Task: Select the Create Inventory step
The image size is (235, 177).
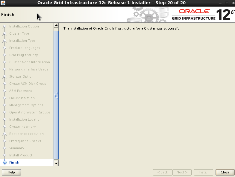Action: (22, 127)
